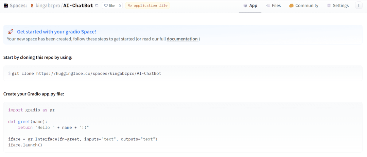Copy the space name with copy icon
Screen dimensions: 367x157
click(97, 6)
